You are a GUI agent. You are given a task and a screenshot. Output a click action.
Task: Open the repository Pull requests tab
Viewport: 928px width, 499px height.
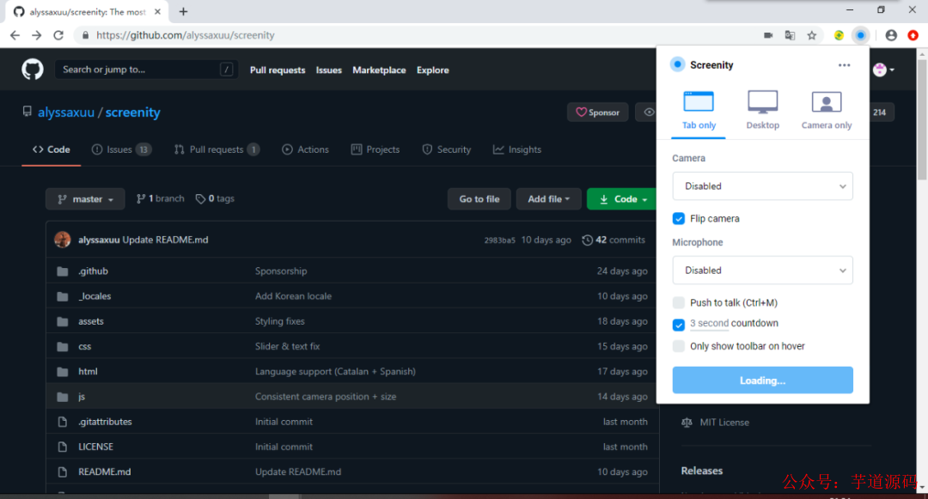click(217, 149)
